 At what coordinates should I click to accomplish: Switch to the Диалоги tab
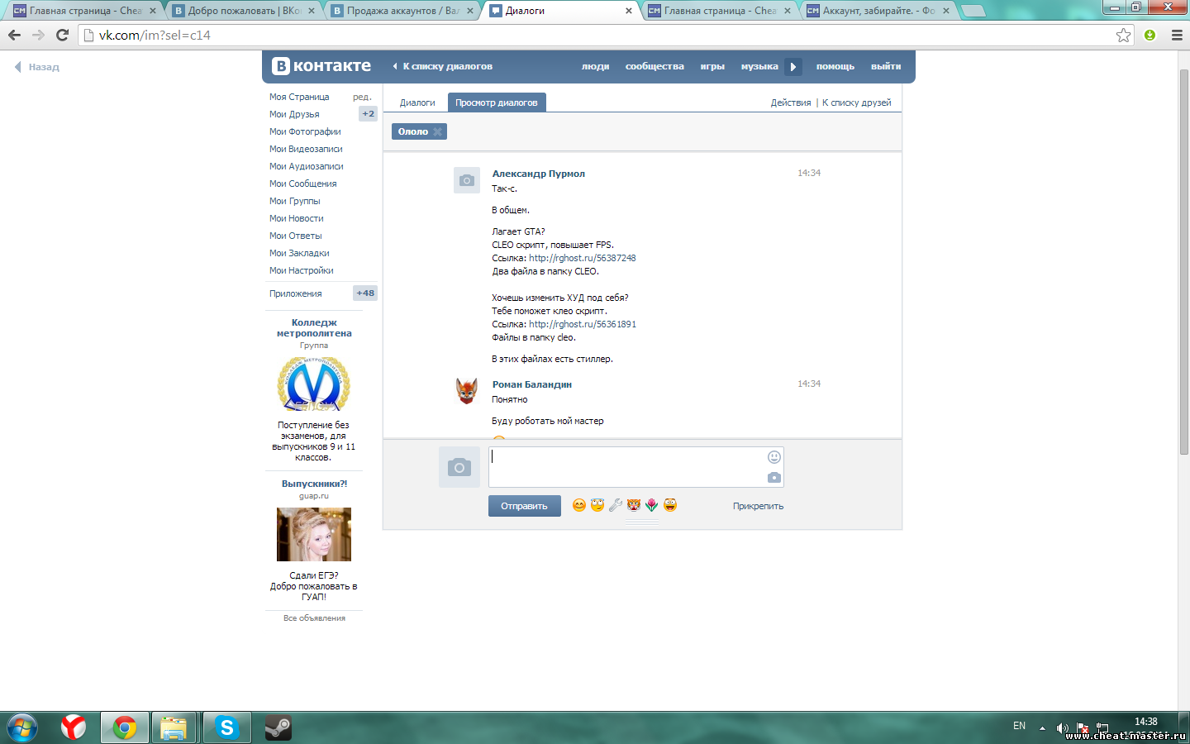pos(417,103)
